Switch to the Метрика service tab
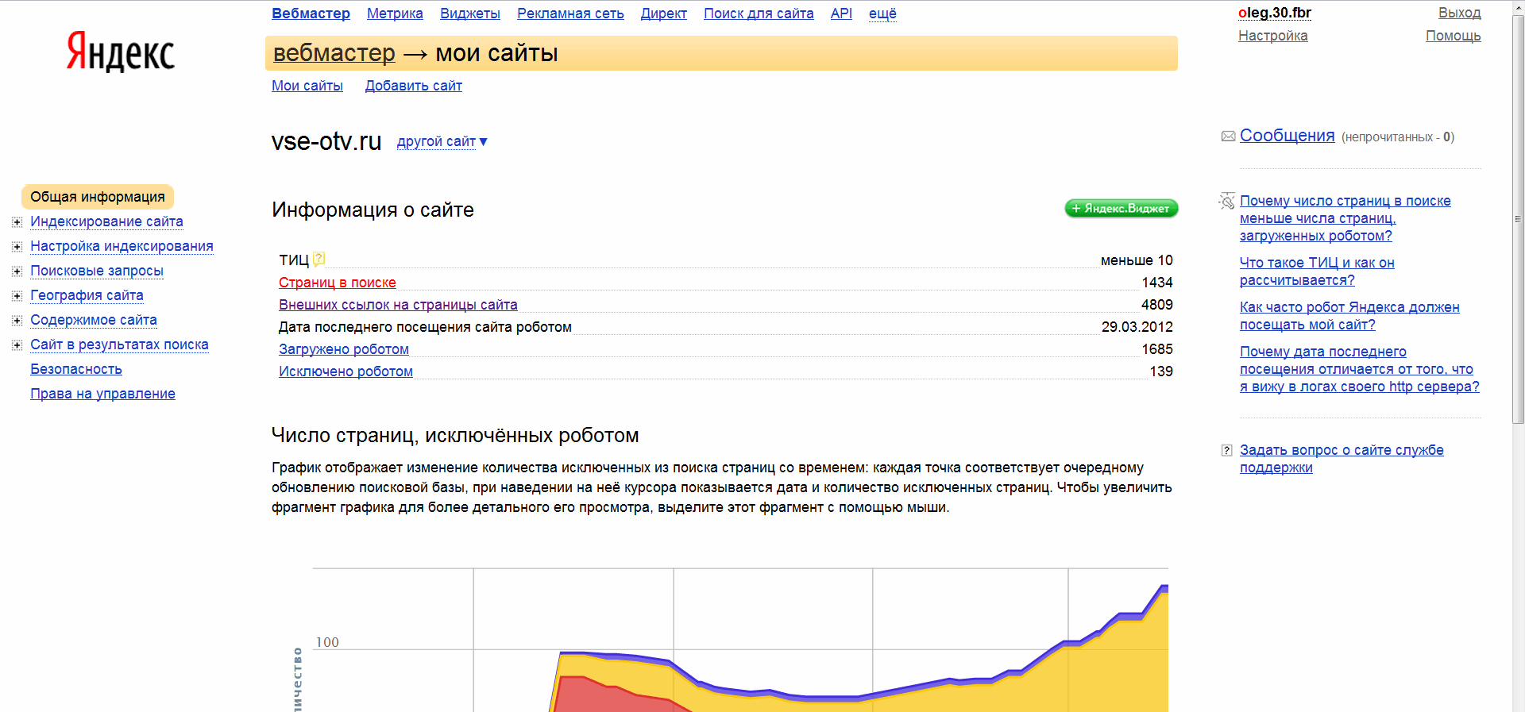The width and height of the screenshot is (1525, 712). [395, 13]
